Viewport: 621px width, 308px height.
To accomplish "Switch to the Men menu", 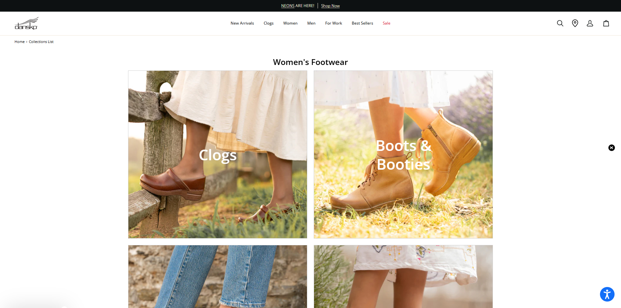I will coord(311,23).
